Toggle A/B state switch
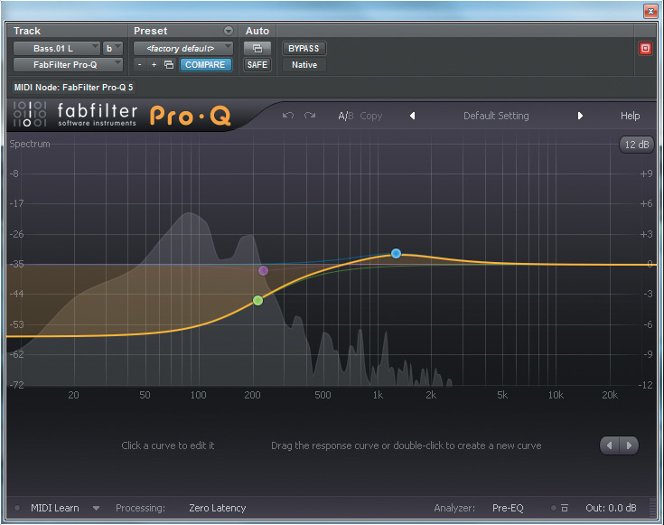The image size is (664, 525). (x=345, y=116)
